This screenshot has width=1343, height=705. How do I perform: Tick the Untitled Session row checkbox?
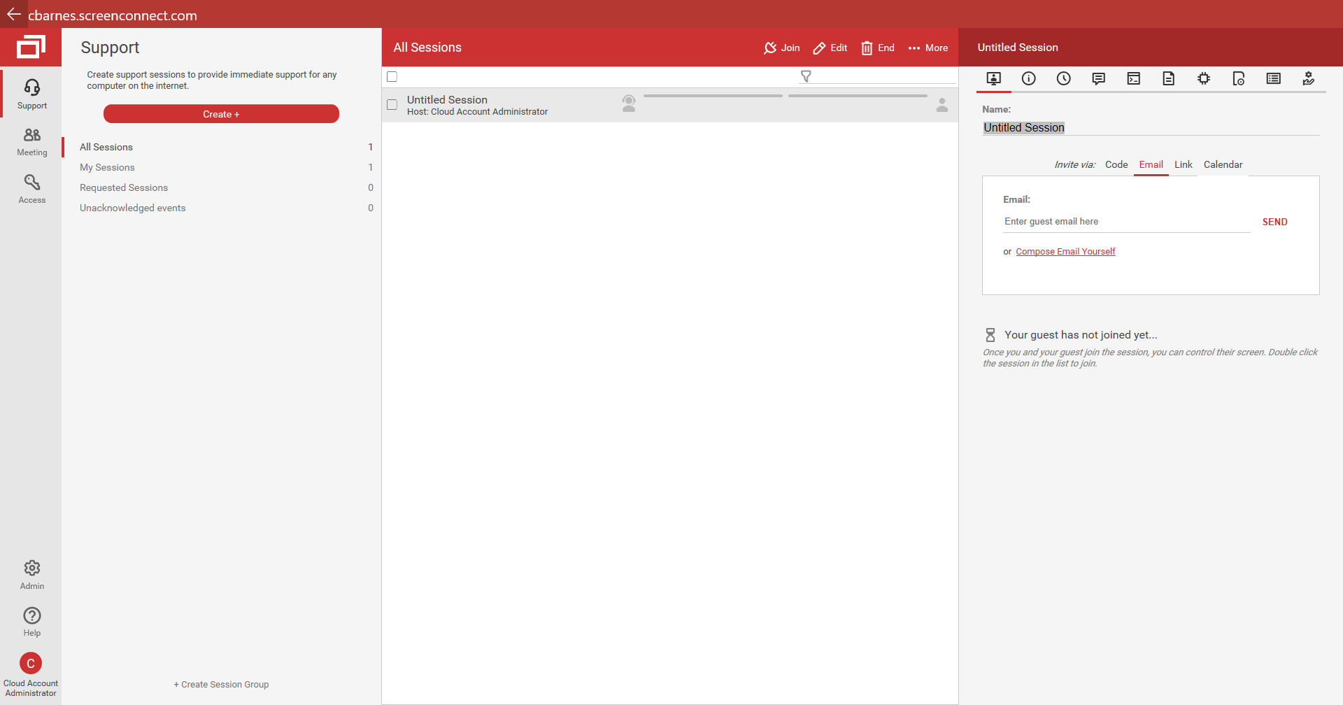pyautogui.click(x=392, y=105)
